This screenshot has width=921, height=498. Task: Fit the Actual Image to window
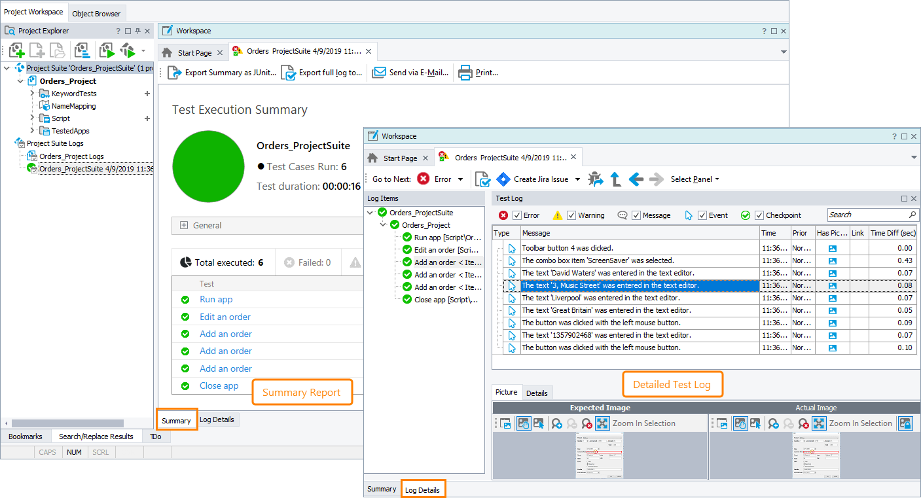[820, 423]
